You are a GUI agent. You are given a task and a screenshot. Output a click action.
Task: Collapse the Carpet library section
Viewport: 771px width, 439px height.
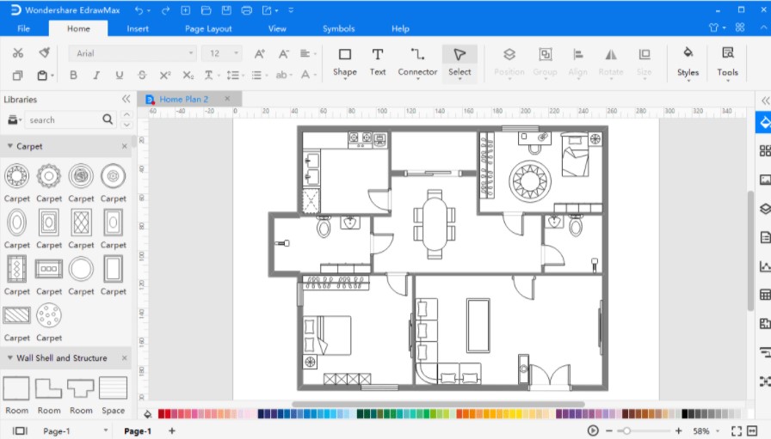[9, 146]
